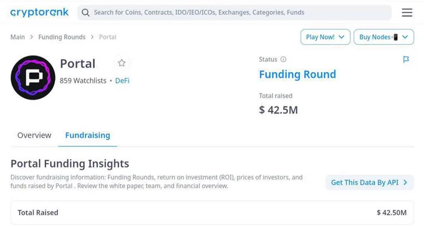Open the hamburger menu icon
The width and height of the screenshot is (424, 226).
(x=407, y=12)
